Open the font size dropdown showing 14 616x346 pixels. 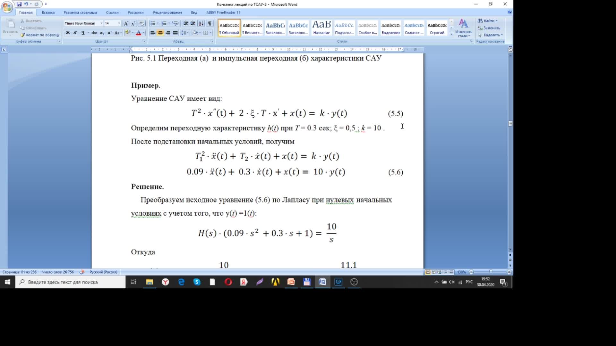point(119,23)
